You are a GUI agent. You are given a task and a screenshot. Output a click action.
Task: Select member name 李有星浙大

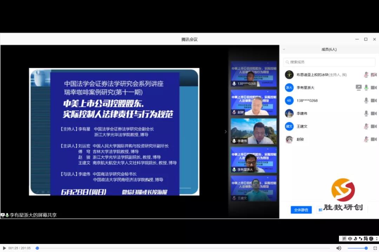click(x=305, y=88)
